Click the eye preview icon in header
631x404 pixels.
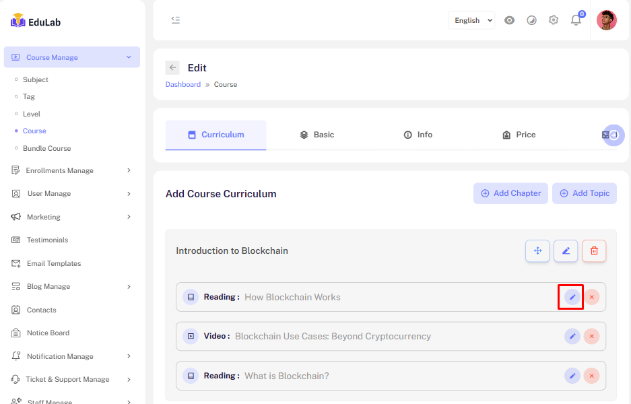click(510, 20)
